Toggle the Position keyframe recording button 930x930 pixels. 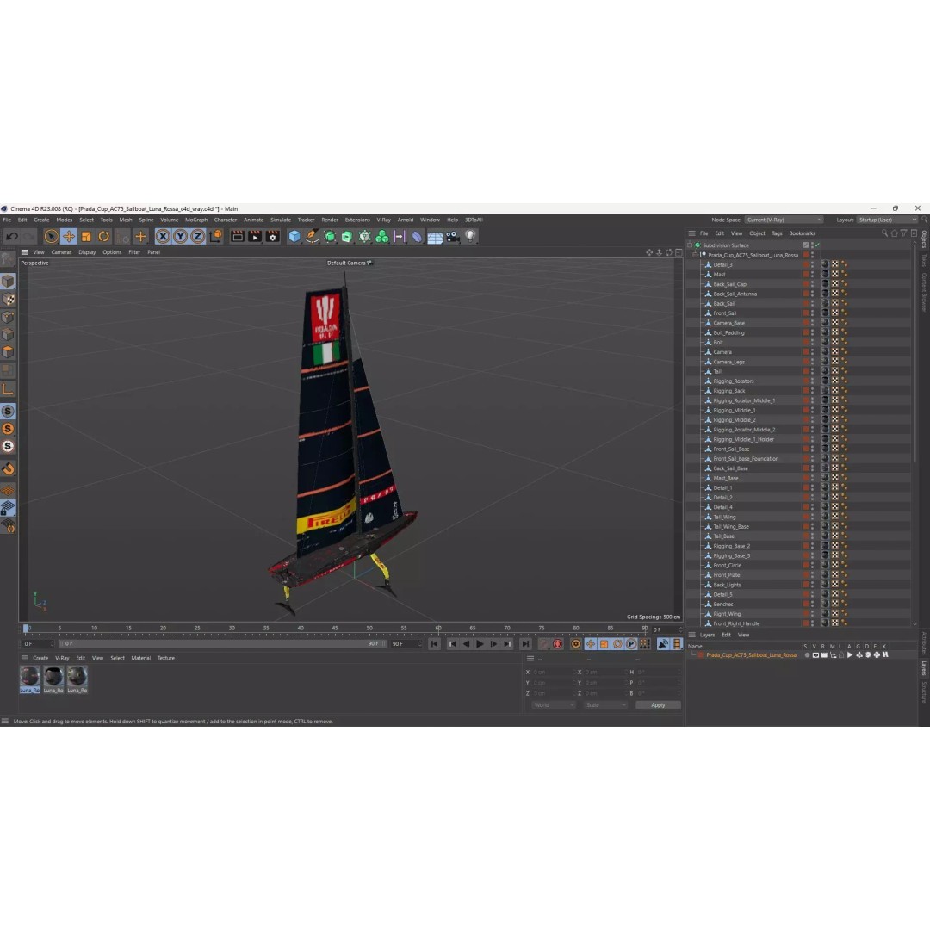[590, 643]
